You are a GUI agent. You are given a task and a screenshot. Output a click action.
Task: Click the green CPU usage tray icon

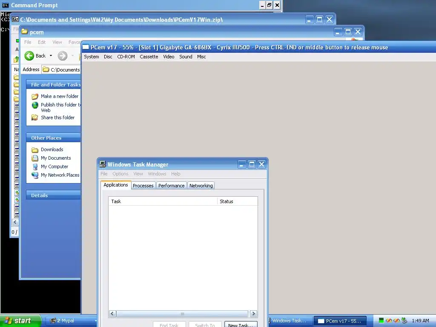381,321
